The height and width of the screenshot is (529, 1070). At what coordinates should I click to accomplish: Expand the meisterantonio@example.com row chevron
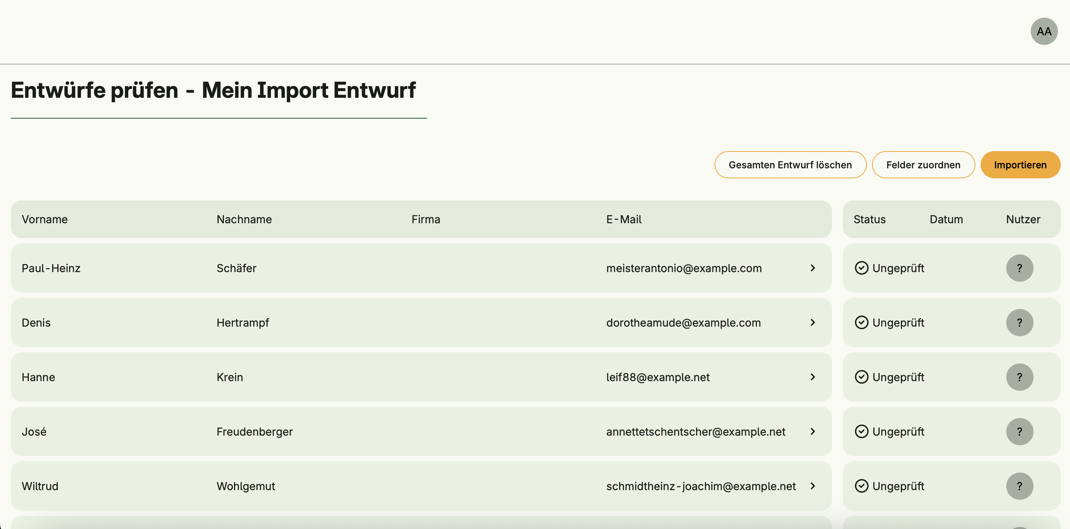pyautogui.click(x=813, y=268)
